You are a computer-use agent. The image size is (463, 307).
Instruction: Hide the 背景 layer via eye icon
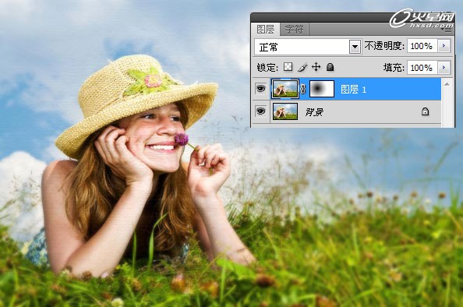tap(261, 111)
